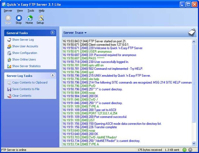
Task: Click the '215 UNIX emulated' log line
Action: [107, 75]
